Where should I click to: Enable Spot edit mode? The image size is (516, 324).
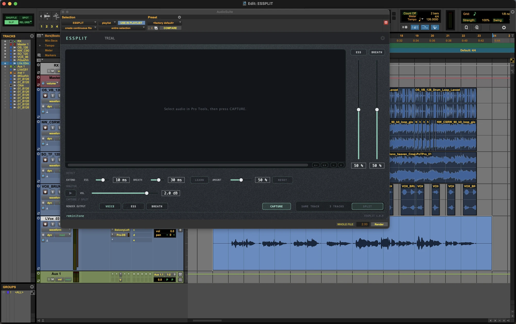[25, 18]
